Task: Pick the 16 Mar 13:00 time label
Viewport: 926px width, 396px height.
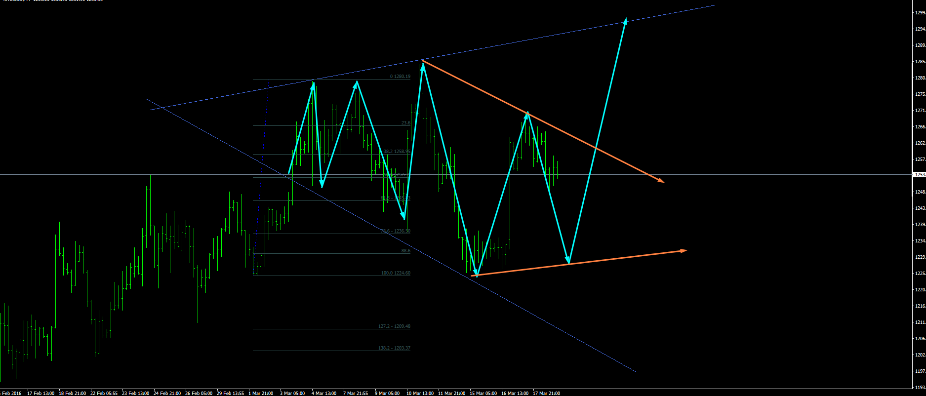Action: (x=515, y=393)
